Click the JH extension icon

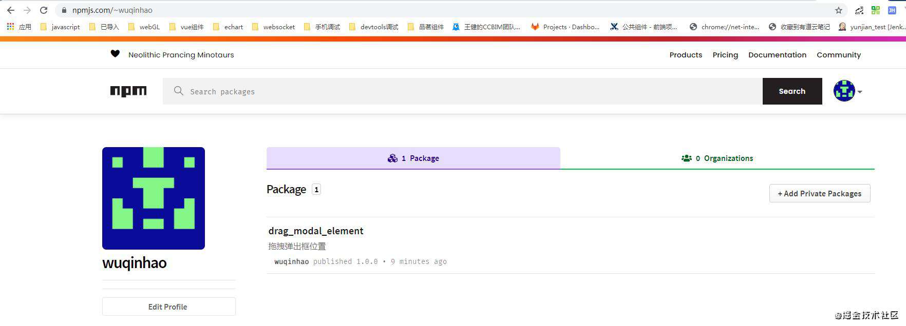coord(892,10)
